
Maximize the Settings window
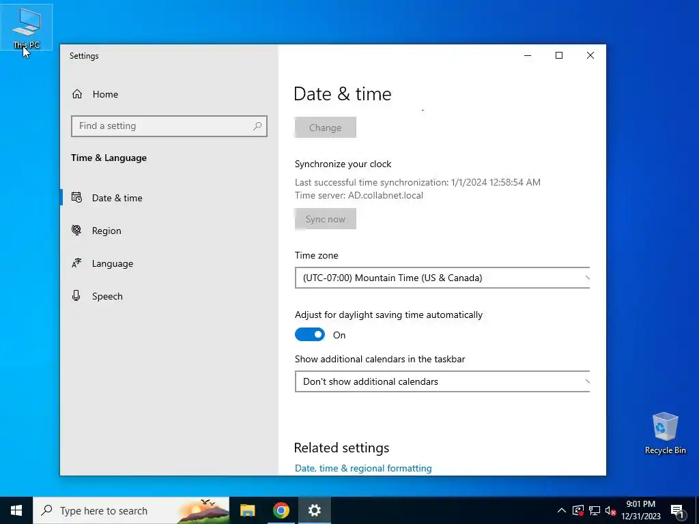(x=559, y=55)
